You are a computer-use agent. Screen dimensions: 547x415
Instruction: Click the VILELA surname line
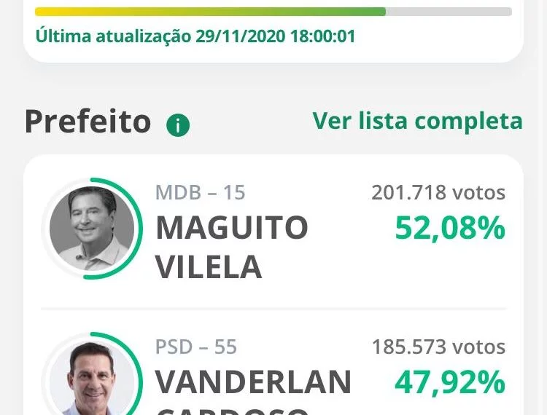coord(209,266)
